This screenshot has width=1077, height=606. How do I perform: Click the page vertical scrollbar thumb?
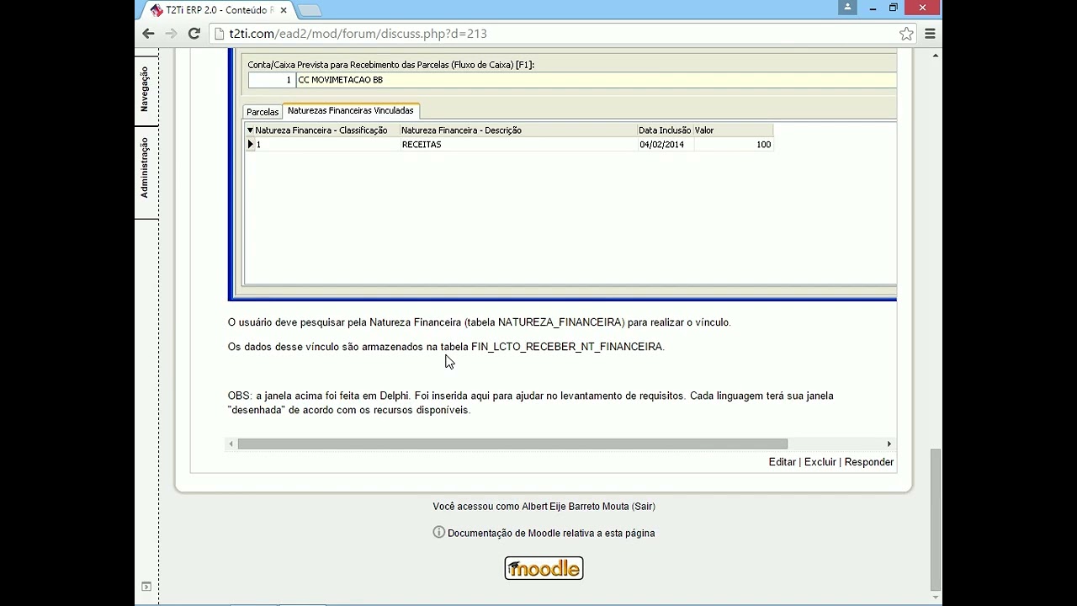click(936, 519)
